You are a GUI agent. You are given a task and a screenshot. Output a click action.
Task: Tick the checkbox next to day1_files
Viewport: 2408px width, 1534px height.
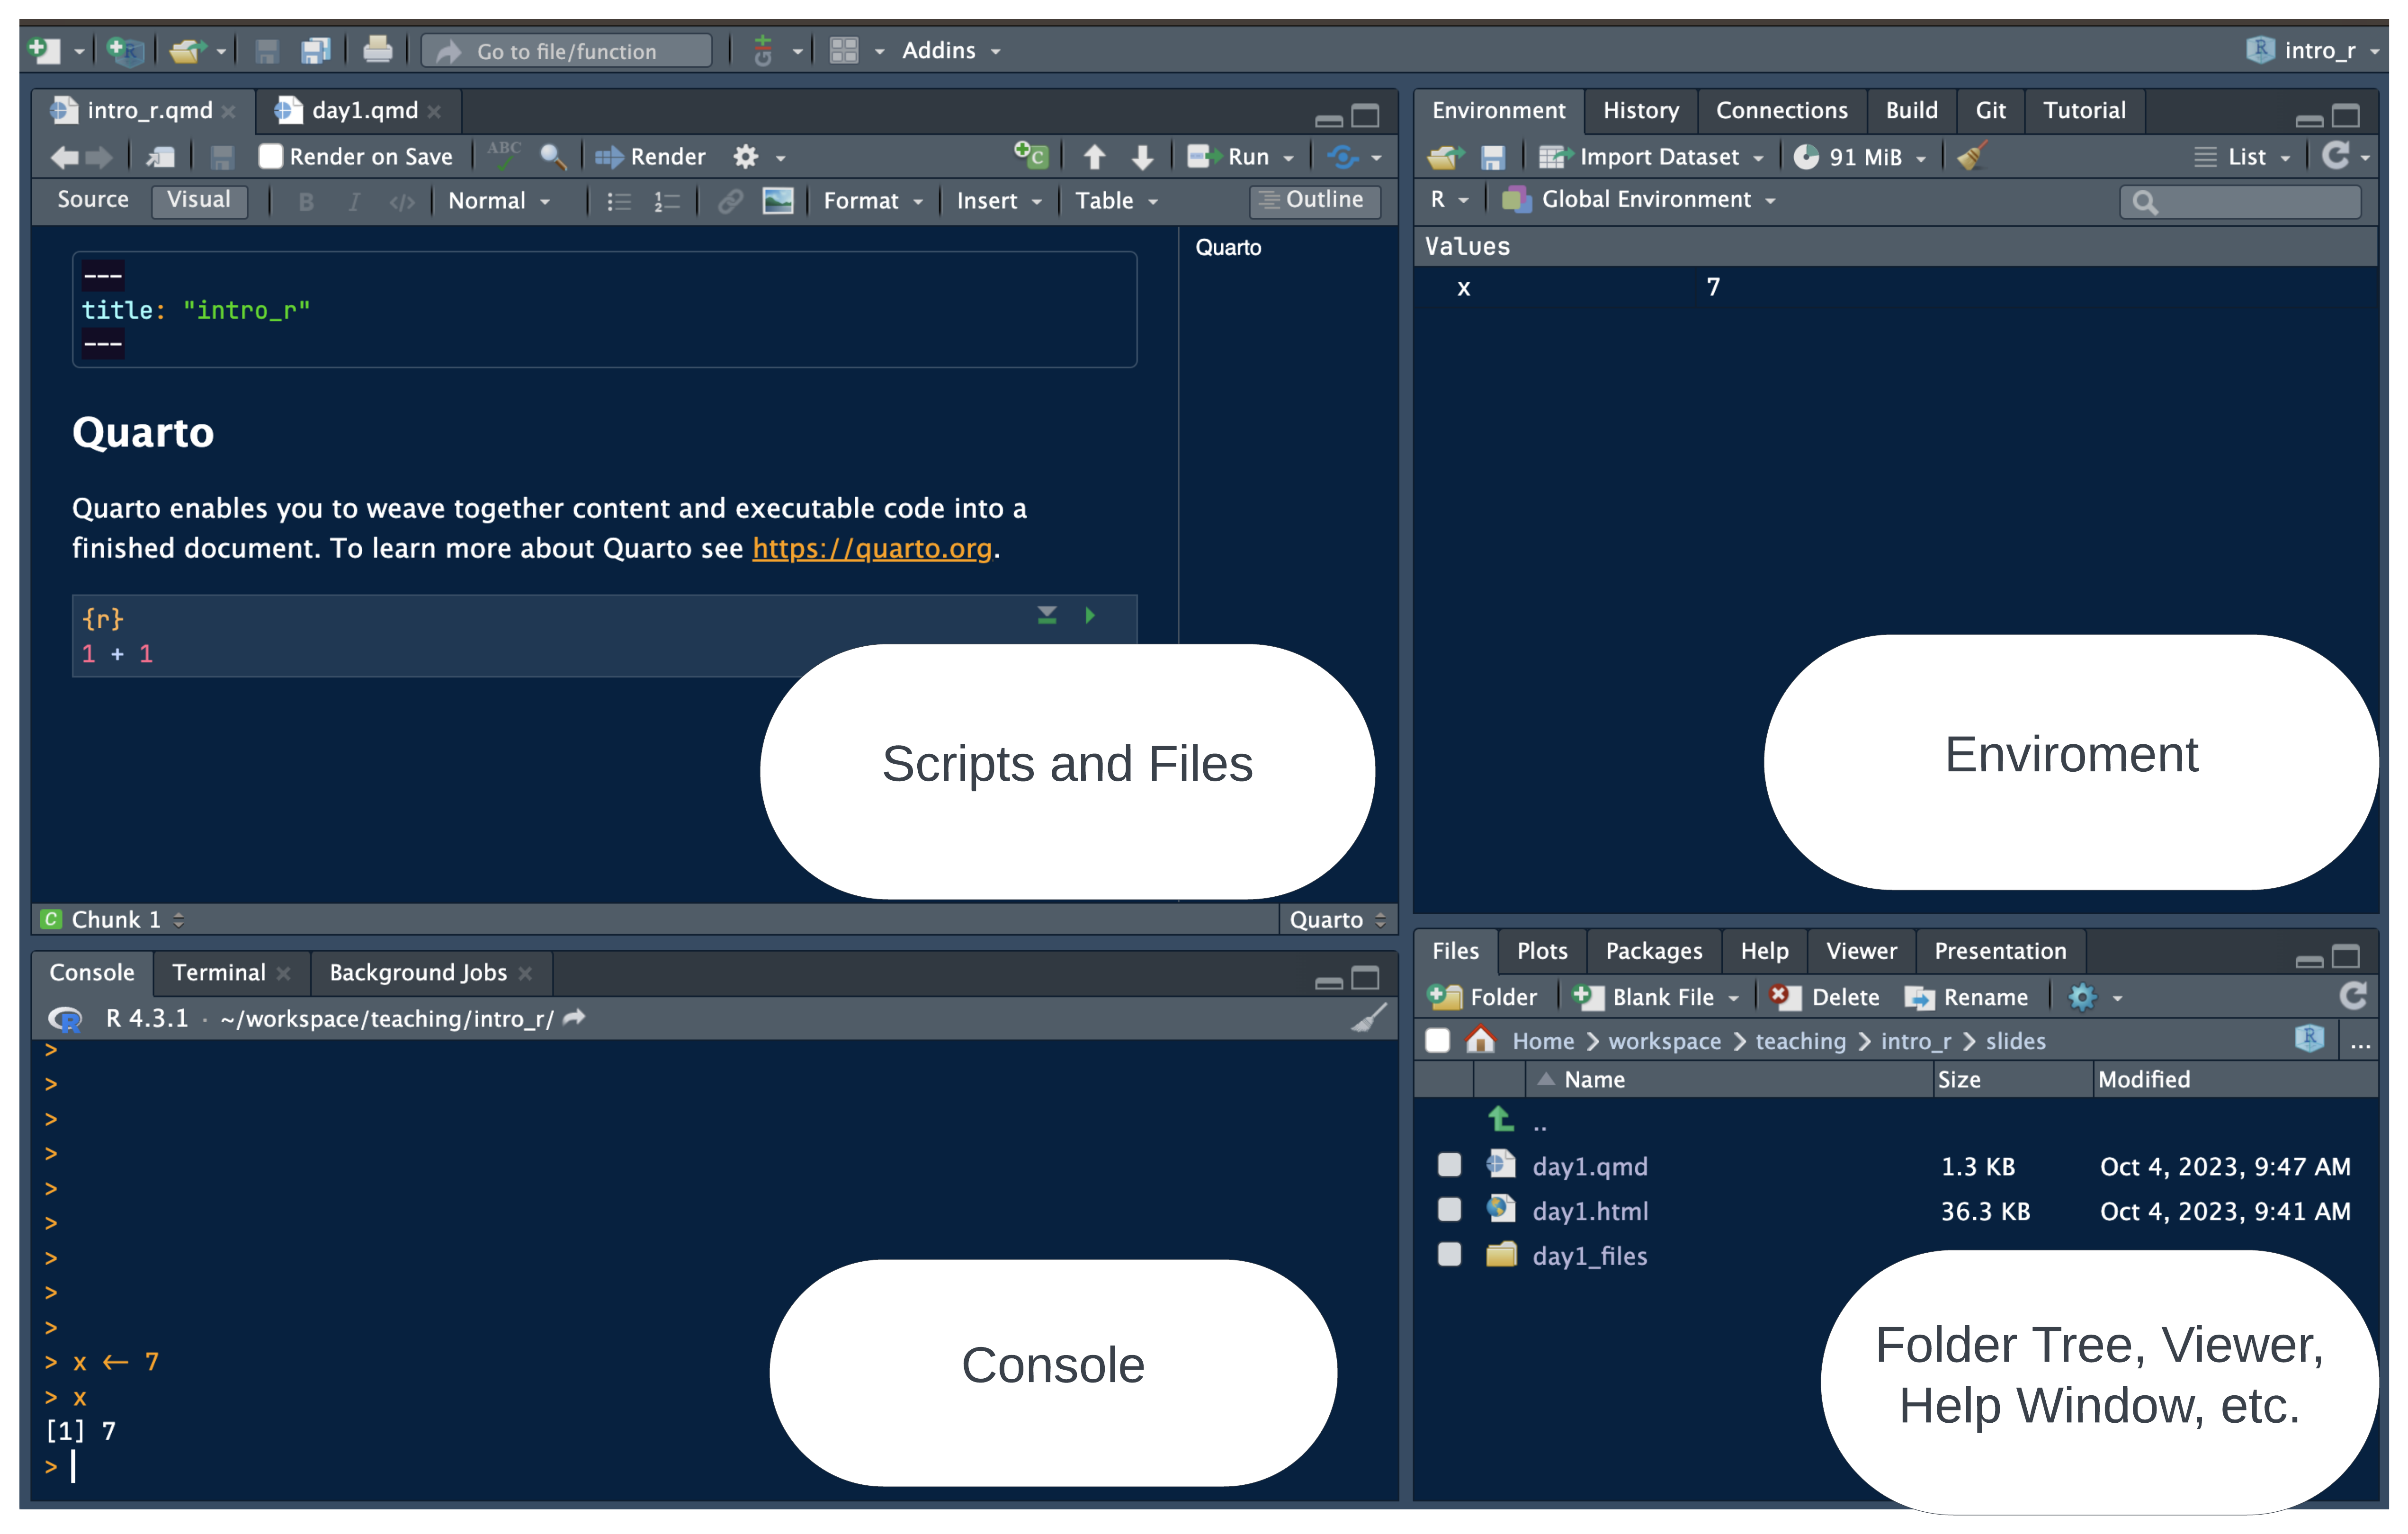click(1449, 1254)
